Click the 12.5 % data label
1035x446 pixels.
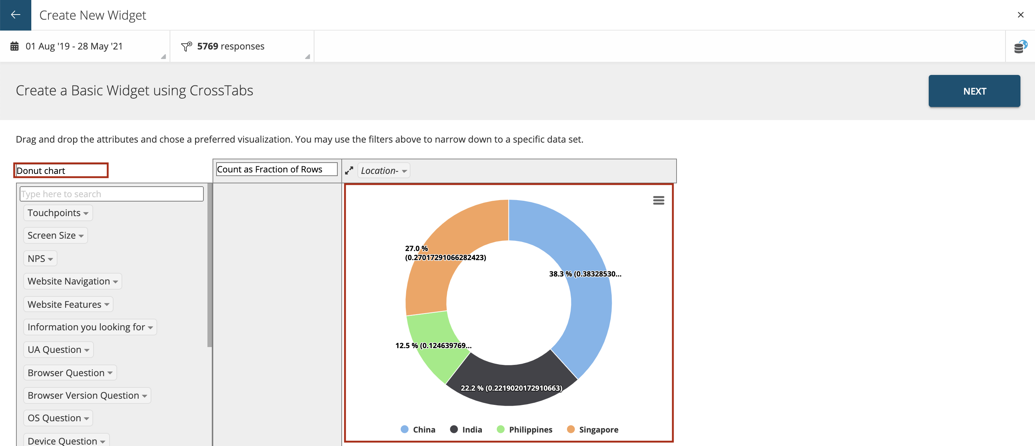point(433,346)
